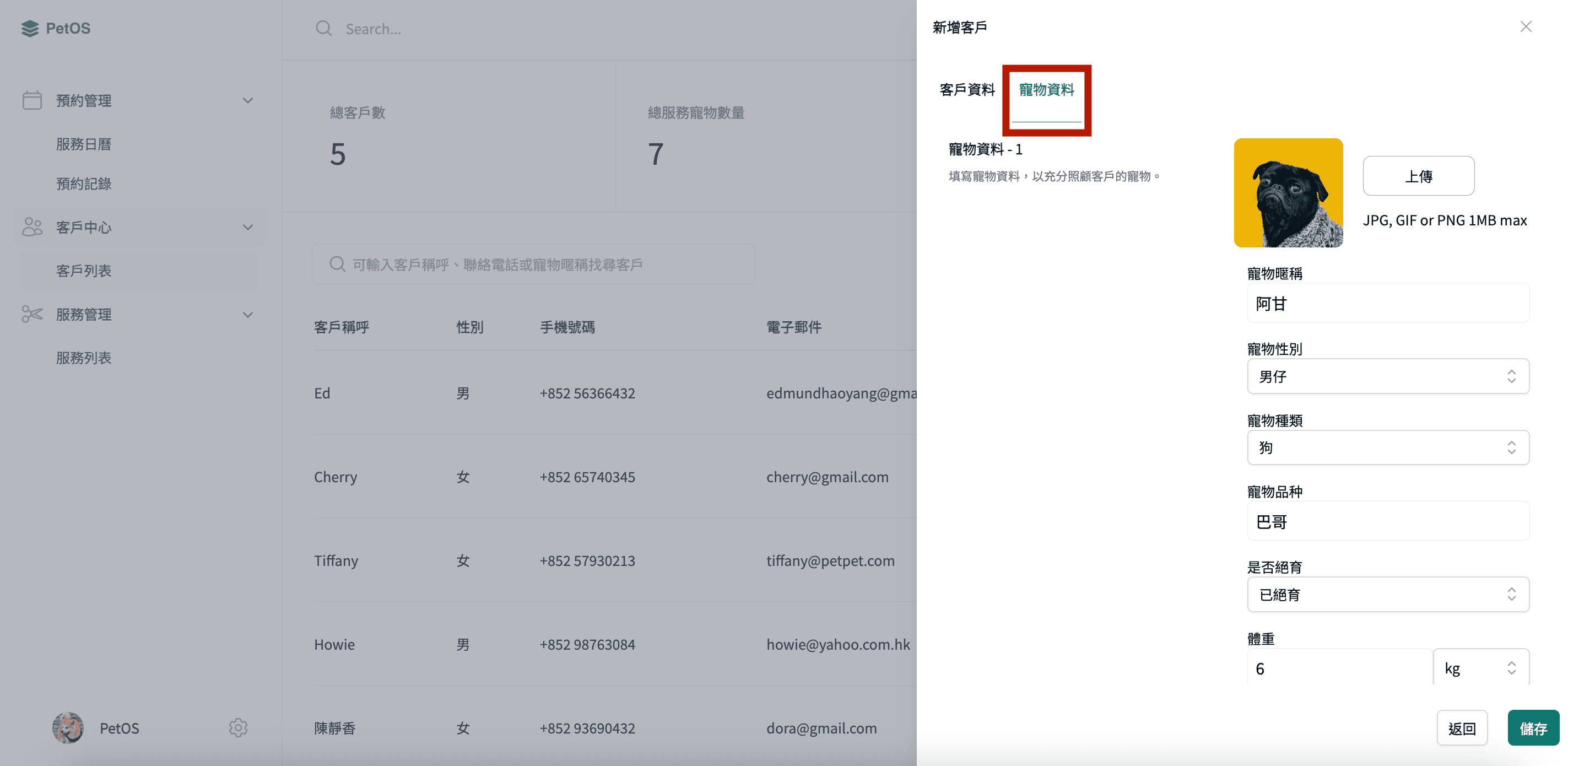The width and height of the screenshot is (1579, 766).
Task: Click the 手機號碼 column header
Action: coord(567,327)
